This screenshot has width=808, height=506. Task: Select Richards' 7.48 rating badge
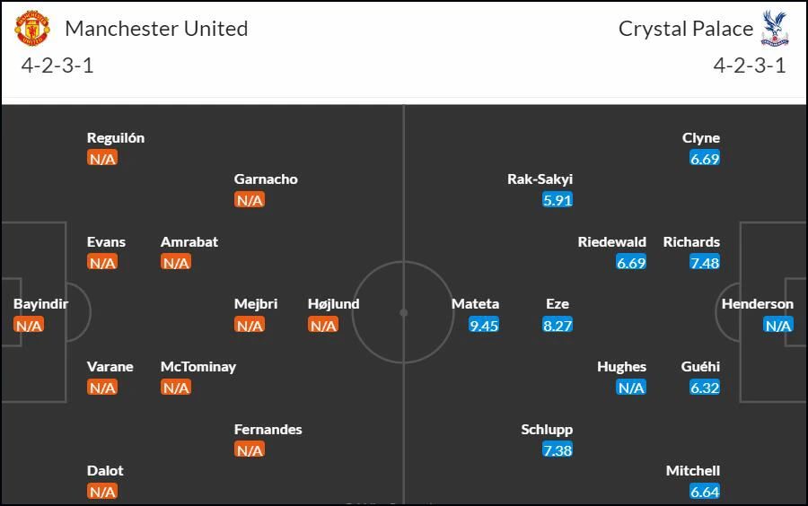pyautogui.click(x=705, y=263)
